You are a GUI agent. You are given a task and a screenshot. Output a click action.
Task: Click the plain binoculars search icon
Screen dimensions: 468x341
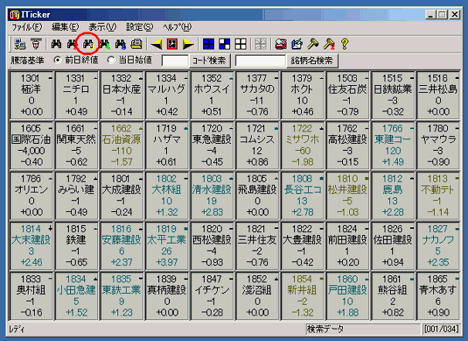tap(56, 44)
